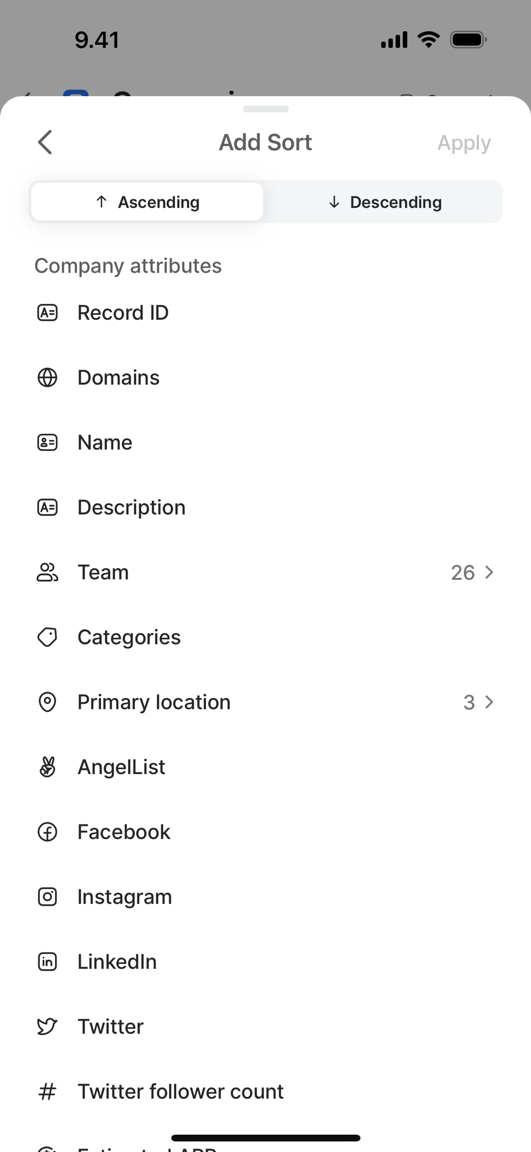Click the tag icon beside Categories
The width and height of the screenshot is (531, 1152).
[x=47, y=637]
